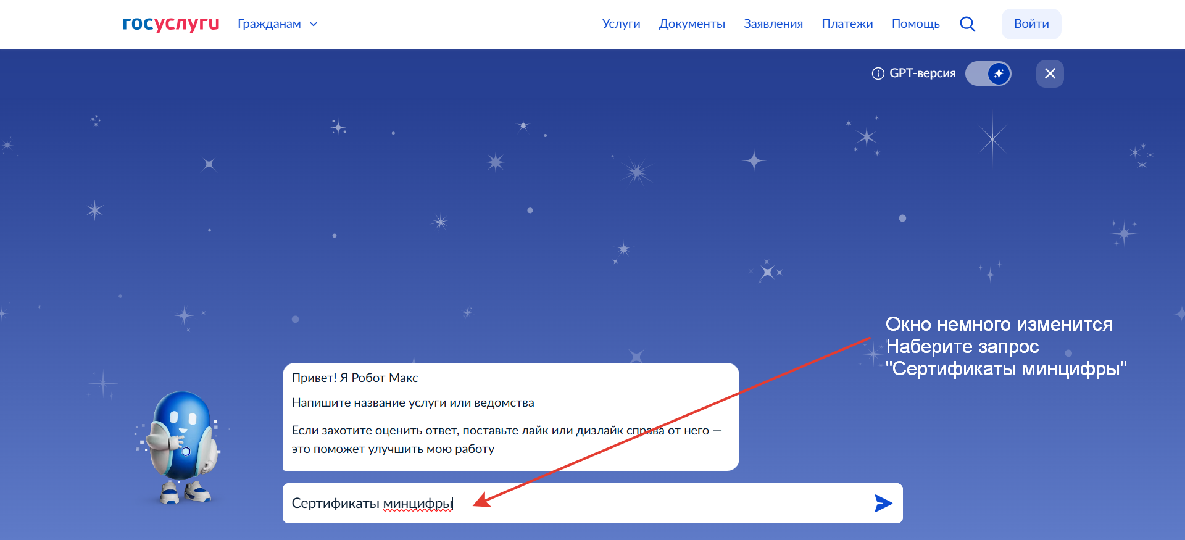Close the Robot Max chat window
The width and height of the screenshot is (1185, 540).
[x=1050, y=73]
